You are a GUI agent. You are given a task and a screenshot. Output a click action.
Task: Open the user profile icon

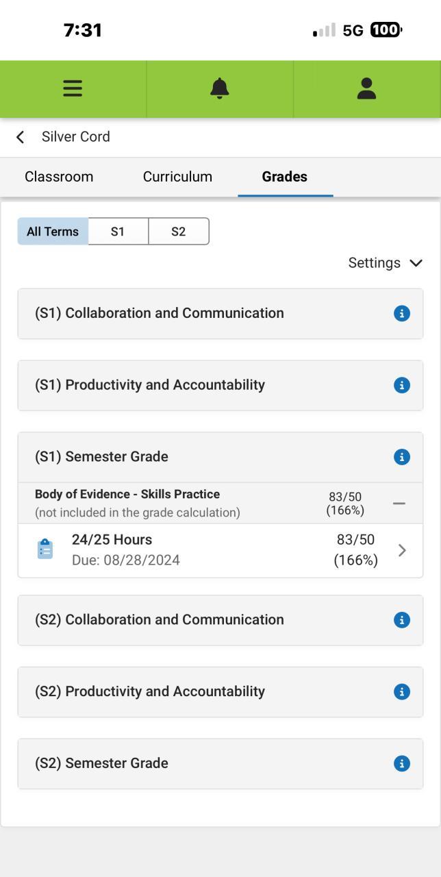tap(366, 88)
